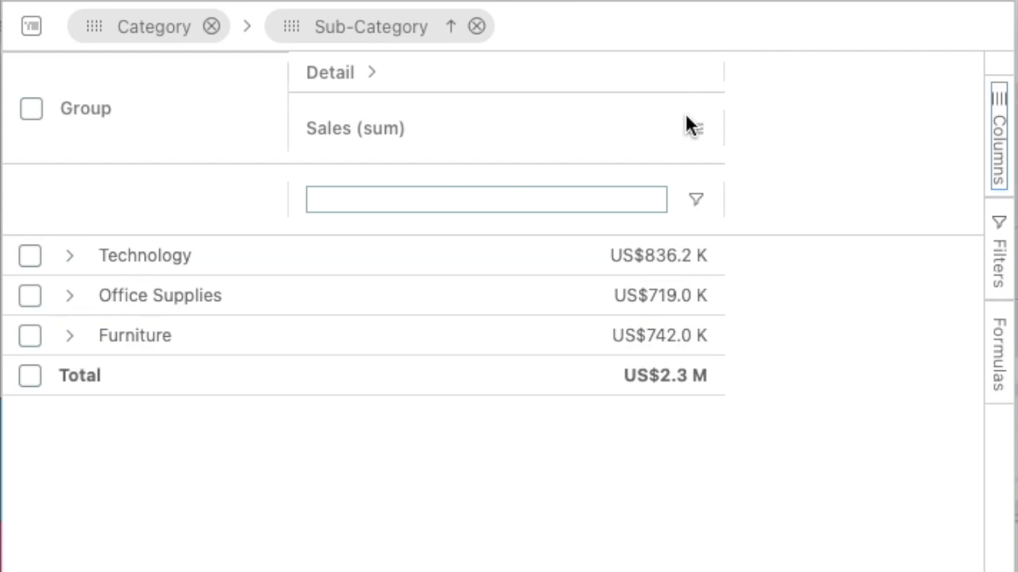Screen dimensions: 1018x572
Task: Select the Total row checkbox
Action: tap(30, 376)
